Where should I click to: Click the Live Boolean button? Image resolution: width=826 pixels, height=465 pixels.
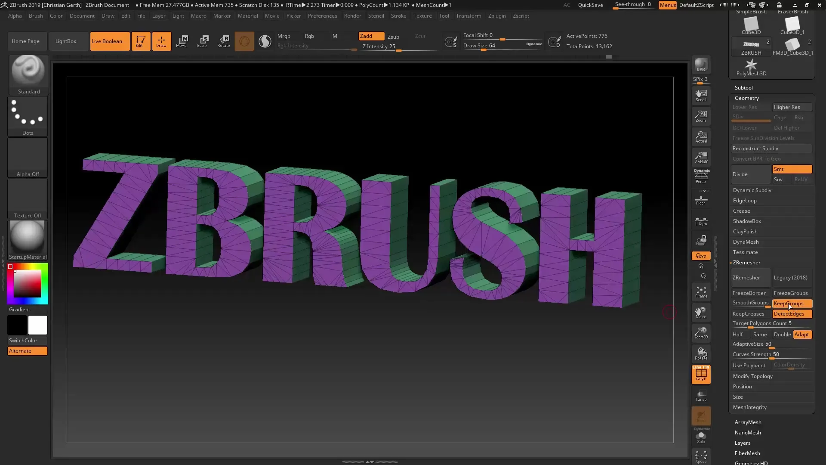(110, 41)
